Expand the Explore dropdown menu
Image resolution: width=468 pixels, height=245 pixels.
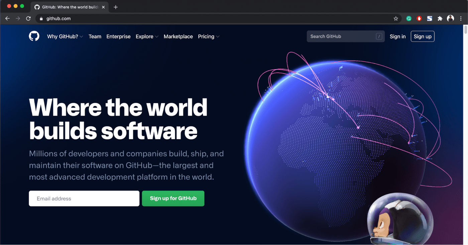coord(147,37)
